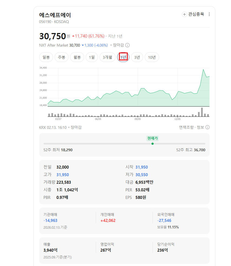Select the 일봉 chart tab
This screenshot has height=266, width=231.
tap(46, 57)
